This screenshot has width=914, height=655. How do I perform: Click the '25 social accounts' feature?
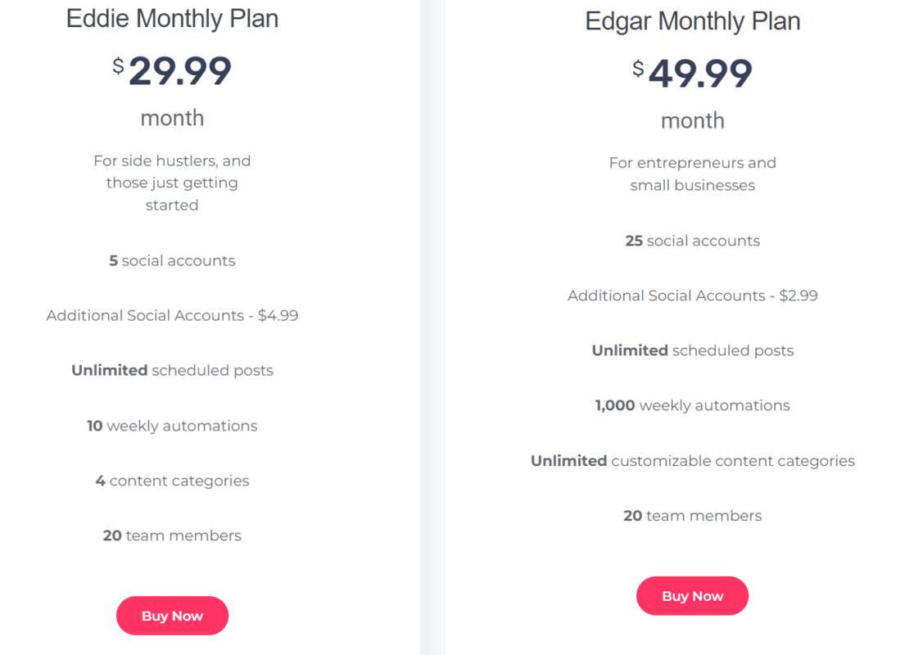[x=693, y=241]
